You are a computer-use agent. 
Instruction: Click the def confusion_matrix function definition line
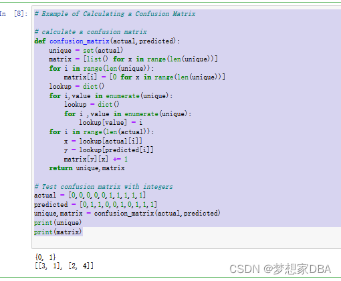(107, 41)
